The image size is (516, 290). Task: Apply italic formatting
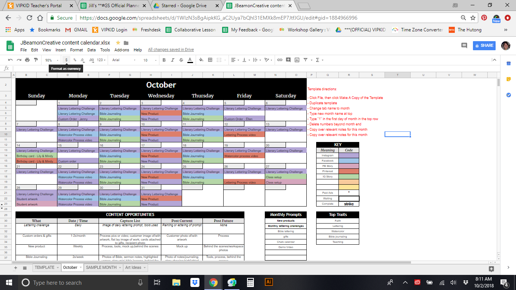(173, 60)
